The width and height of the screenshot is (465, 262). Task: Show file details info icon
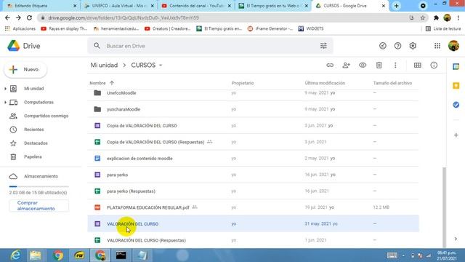[x=434, y=65]
